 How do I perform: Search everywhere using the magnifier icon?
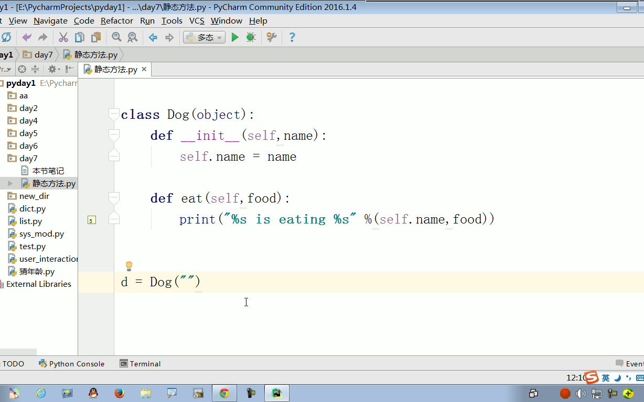click(x=116, y=37)
